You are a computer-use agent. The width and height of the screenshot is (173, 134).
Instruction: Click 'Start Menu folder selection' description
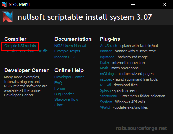coord(143,96)
